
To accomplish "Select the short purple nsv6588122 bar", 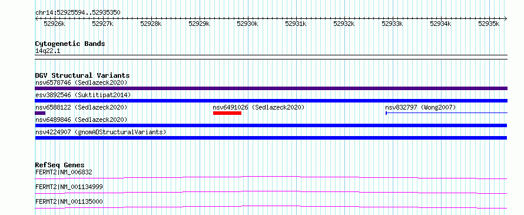I will (x=40, y=113).
